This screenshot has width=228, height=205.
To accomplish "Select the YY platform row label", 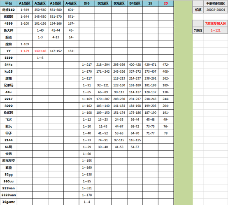I will 9,51.
